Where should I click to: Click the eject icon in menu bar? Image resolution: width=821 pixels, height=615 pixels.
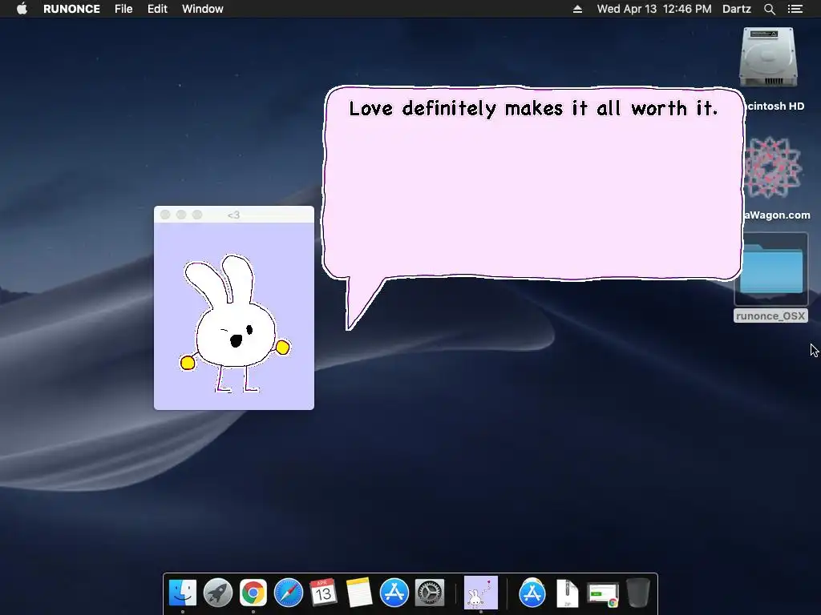point(577,9)
